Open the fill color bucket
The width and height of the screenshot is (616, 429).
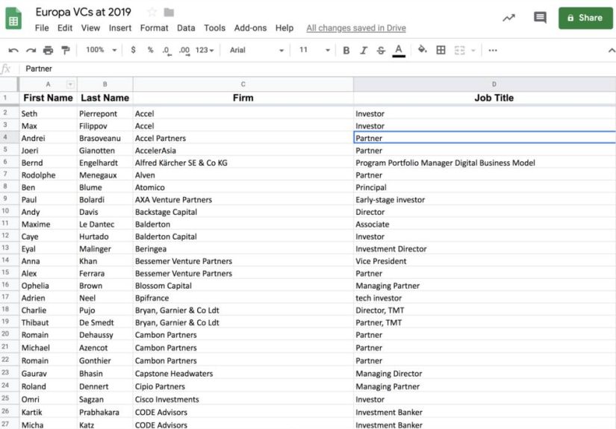423,49
